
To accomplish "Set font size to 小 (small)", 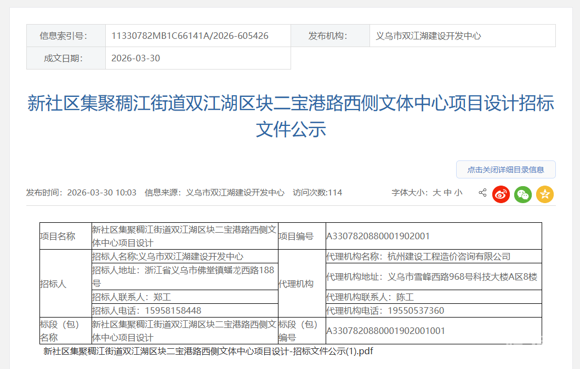I will pos(458,193).
